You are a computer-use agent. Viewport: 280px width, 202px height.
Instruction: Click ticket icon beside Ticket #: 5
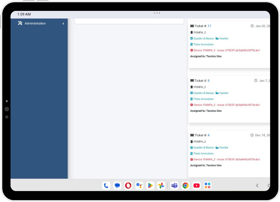192,81
